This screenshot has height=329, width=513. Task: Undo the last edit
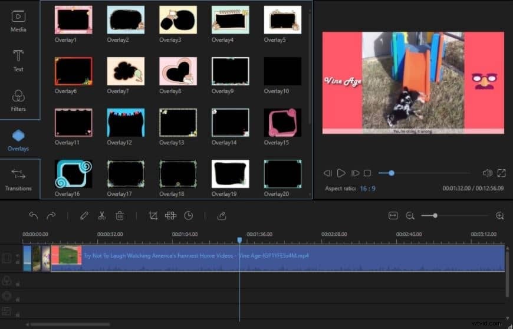coord(34,216)
